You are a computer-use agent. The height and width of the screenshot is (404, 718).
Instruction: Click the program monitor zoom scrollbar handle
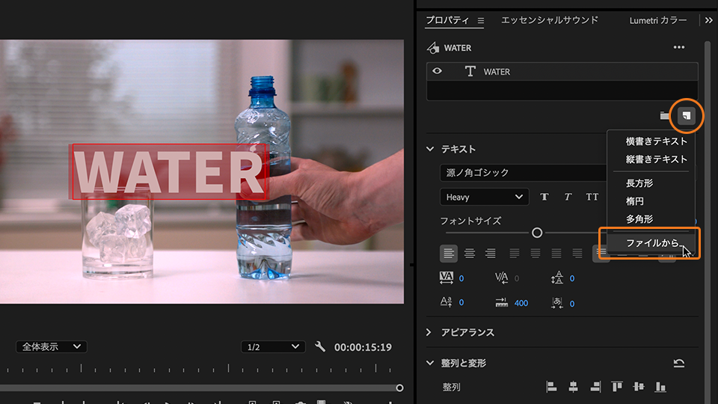[x=399, y=388]
